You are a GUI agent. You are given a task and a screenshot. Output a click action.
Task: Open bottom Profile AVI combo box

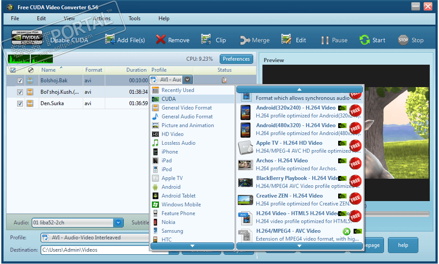tap(95, 238)
